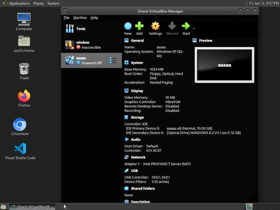Screen dimensions: 280x210
Task: Open Settings gear for selected VM
Action: tap(155, 26)
